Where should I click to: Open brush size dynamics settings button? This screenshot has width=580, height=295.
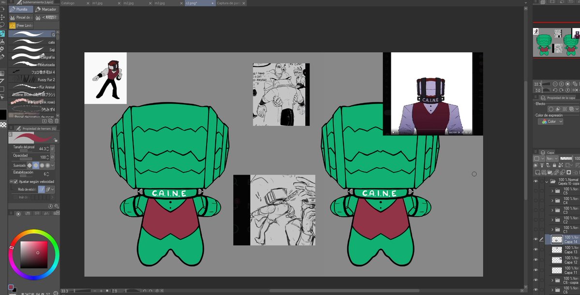tap(52, 148)
